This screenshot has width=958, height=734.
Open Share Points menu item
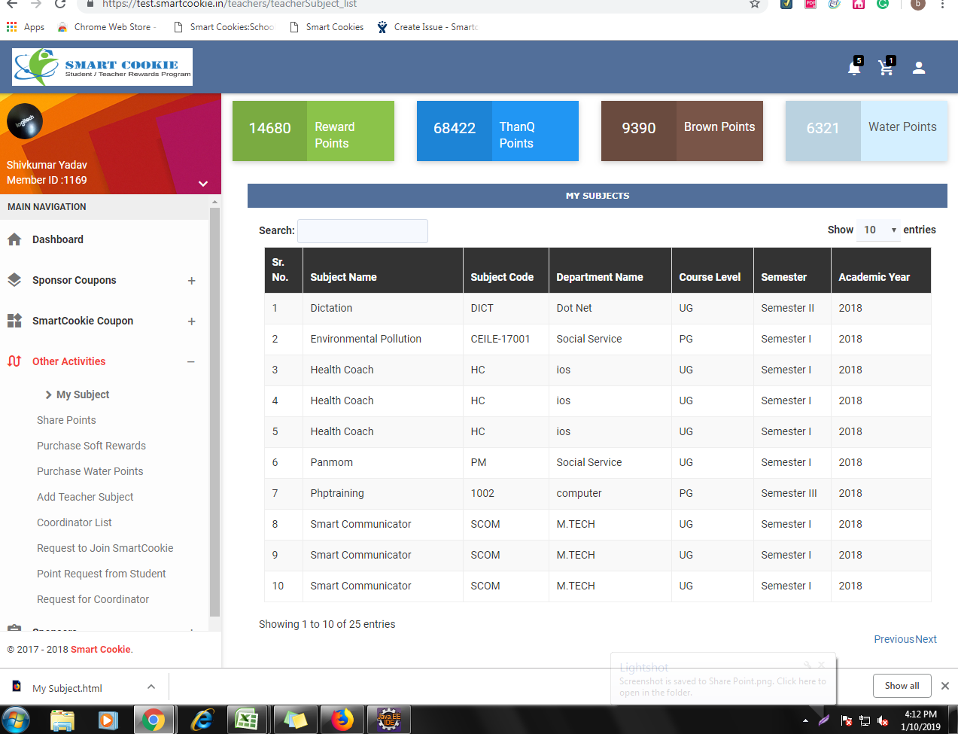pyautogui.click(x=66, y=420)
